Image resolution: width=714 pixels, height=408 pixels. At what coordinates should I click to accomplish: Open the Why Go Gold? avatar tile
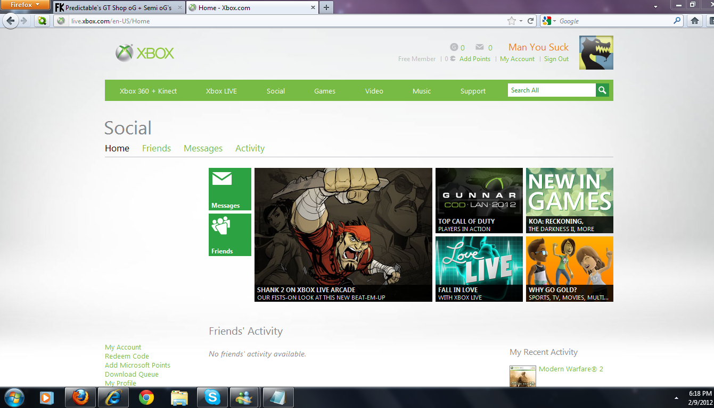570,269
